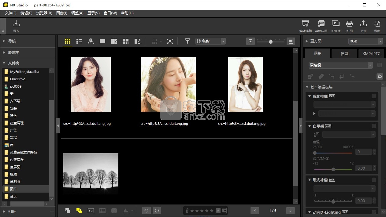Click the largest thumbnail size button
The height and width of the screenshot is (217, 386).
click(291, 41)
